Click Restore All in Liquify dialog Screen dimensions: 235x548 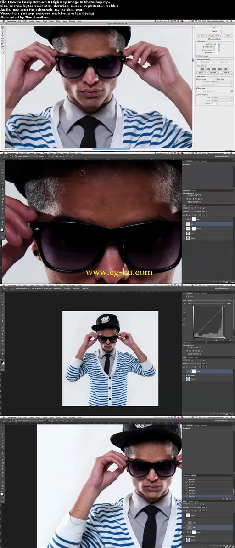pos(224,62)
